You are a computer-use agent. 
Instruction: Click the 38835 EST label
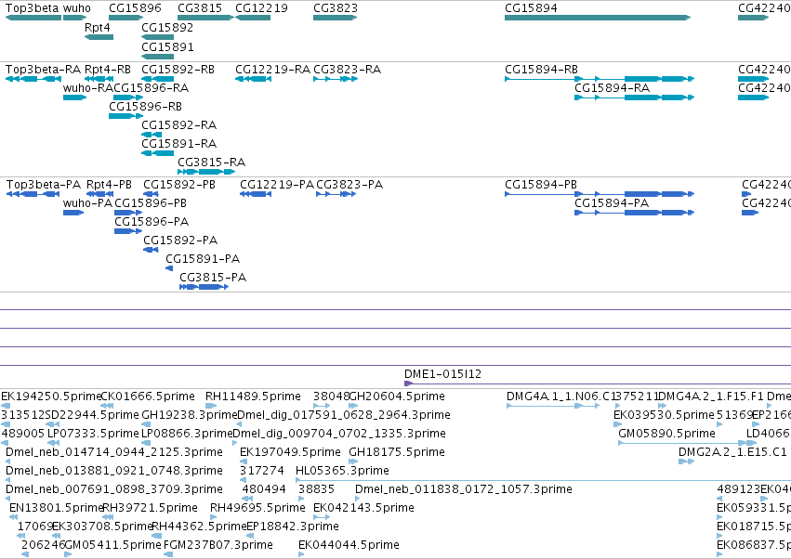pyautogui.click(x=316, y=489)
